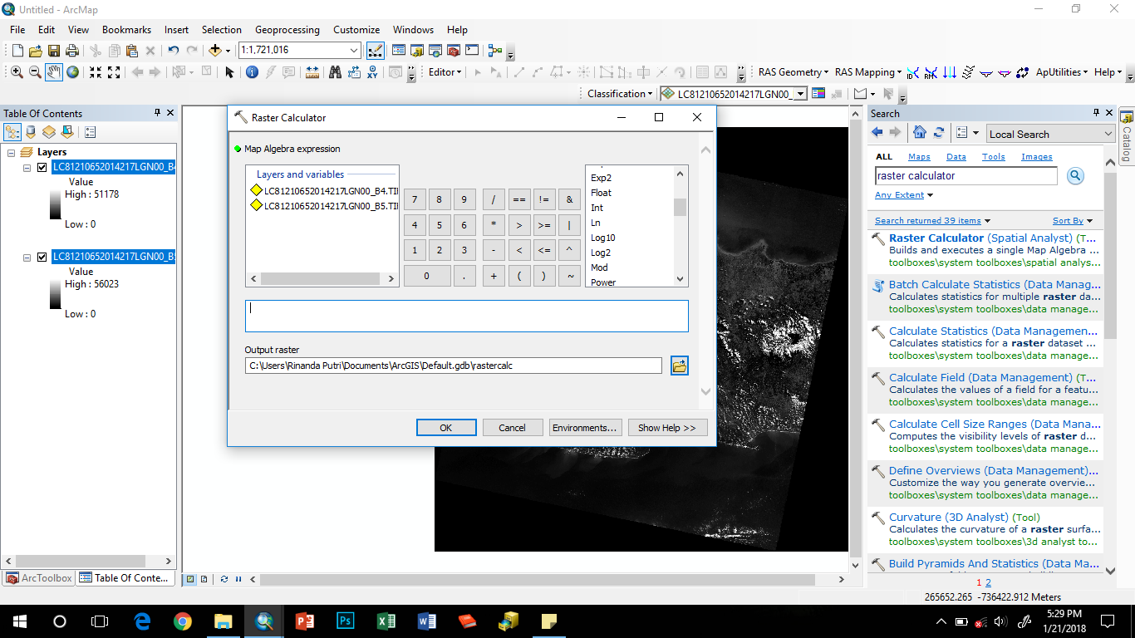Uncheck the LC81210652014217LGN00_B4 layer visibility
The width and height of the screenshot is (1135, 638).
[x=42, y=168]
